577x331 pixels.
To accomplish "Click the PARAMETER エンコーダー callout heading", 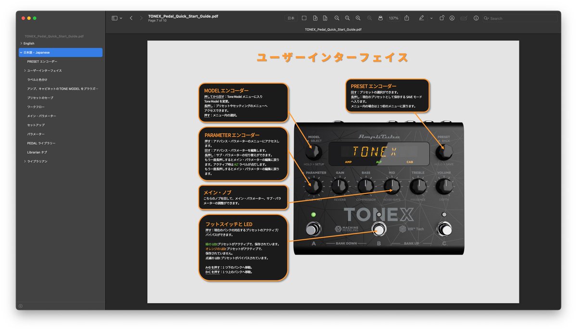I will click(232, 135).
